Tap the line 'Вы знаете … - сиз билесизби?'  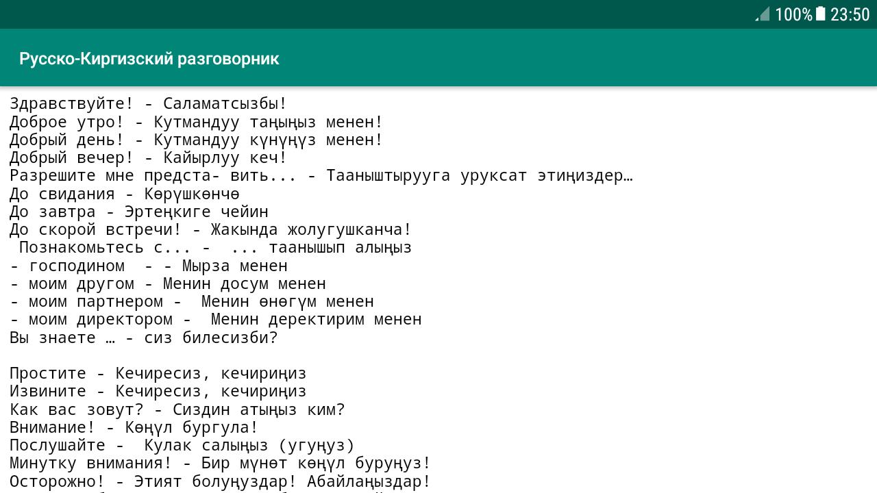tap(144, 338)
